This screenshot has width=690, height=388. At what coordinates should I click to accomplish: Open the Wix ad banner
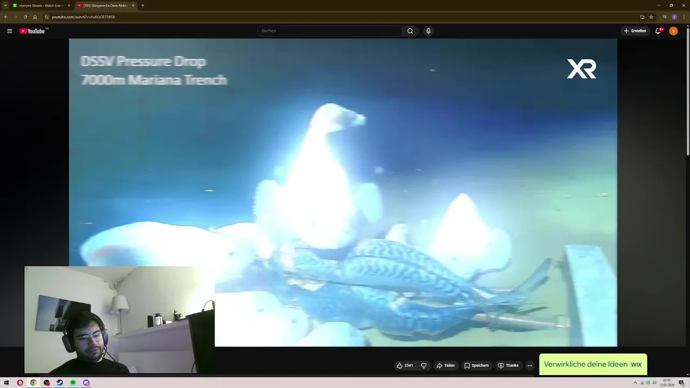(593, 364)
